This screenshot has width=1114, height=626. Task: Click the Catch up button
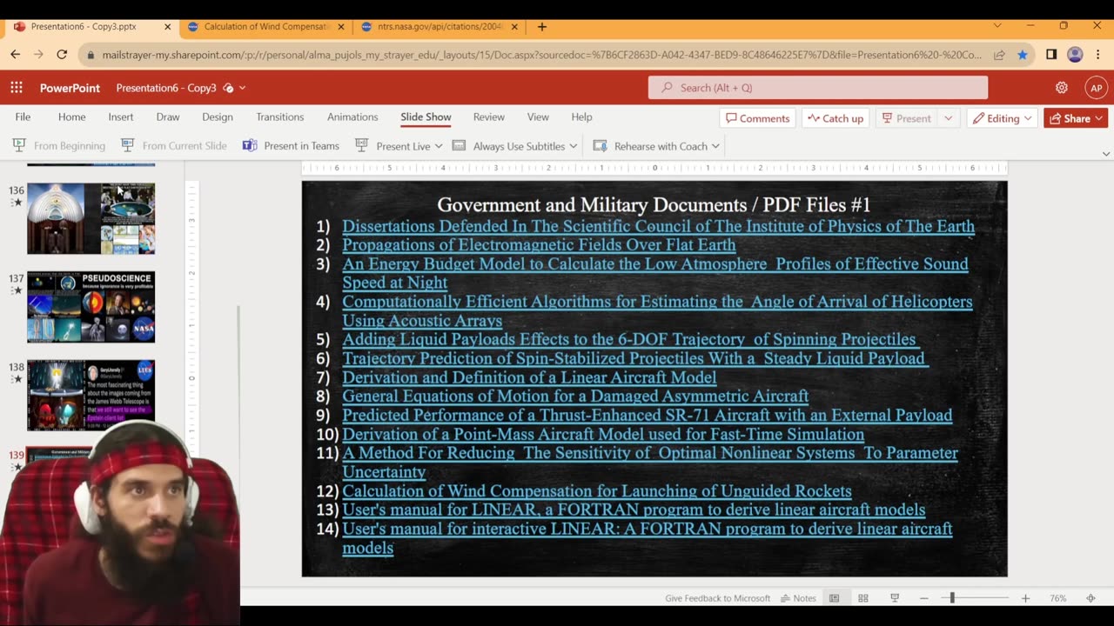coord(835,118)
